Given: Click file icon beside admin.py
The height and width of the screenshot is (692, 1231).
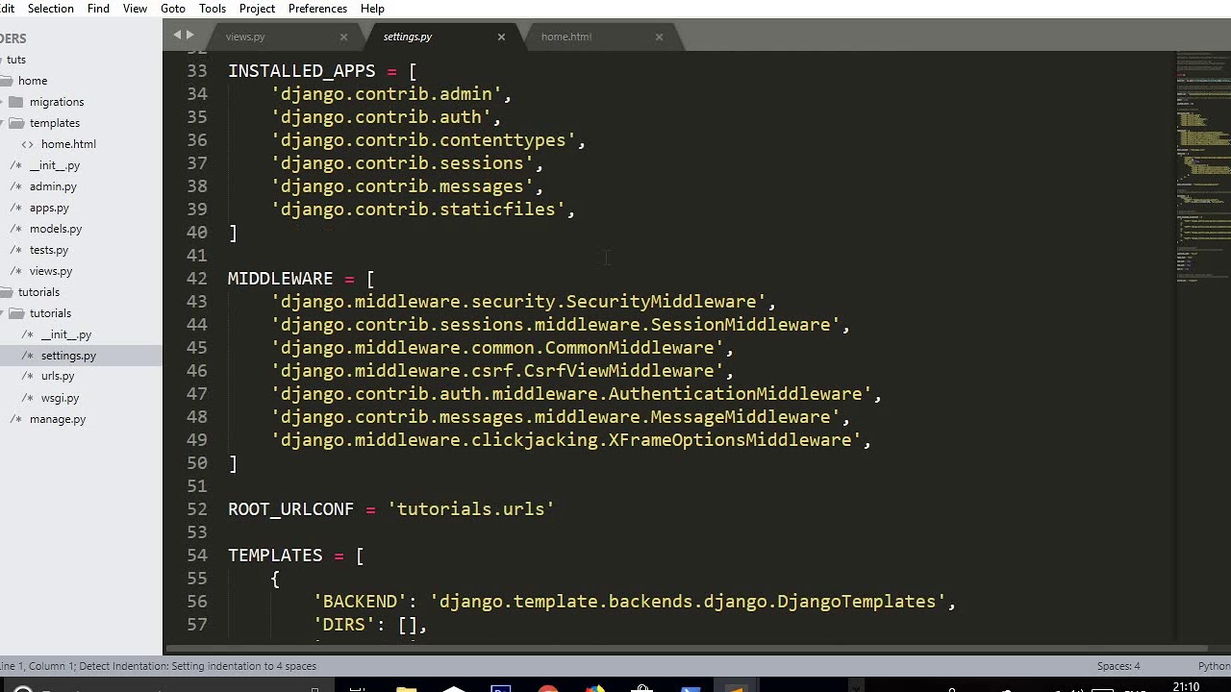Looking at the screenshot, I should click(x=15, y=186).
